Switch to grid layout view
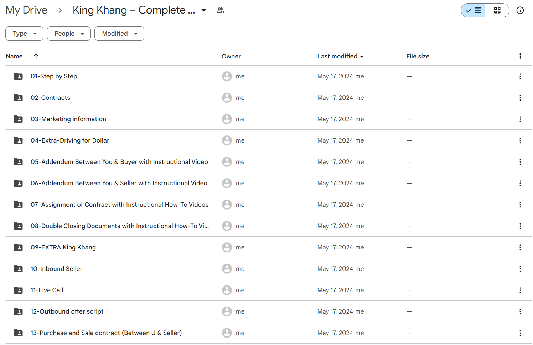Viewport: 533px width, 345px height. point(497,10)
